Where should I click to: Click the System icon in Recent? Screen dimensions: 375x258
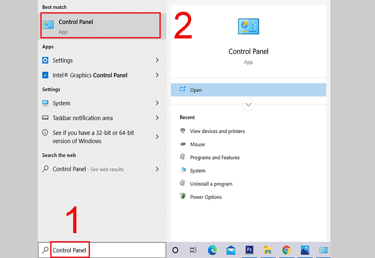(183, 170)
